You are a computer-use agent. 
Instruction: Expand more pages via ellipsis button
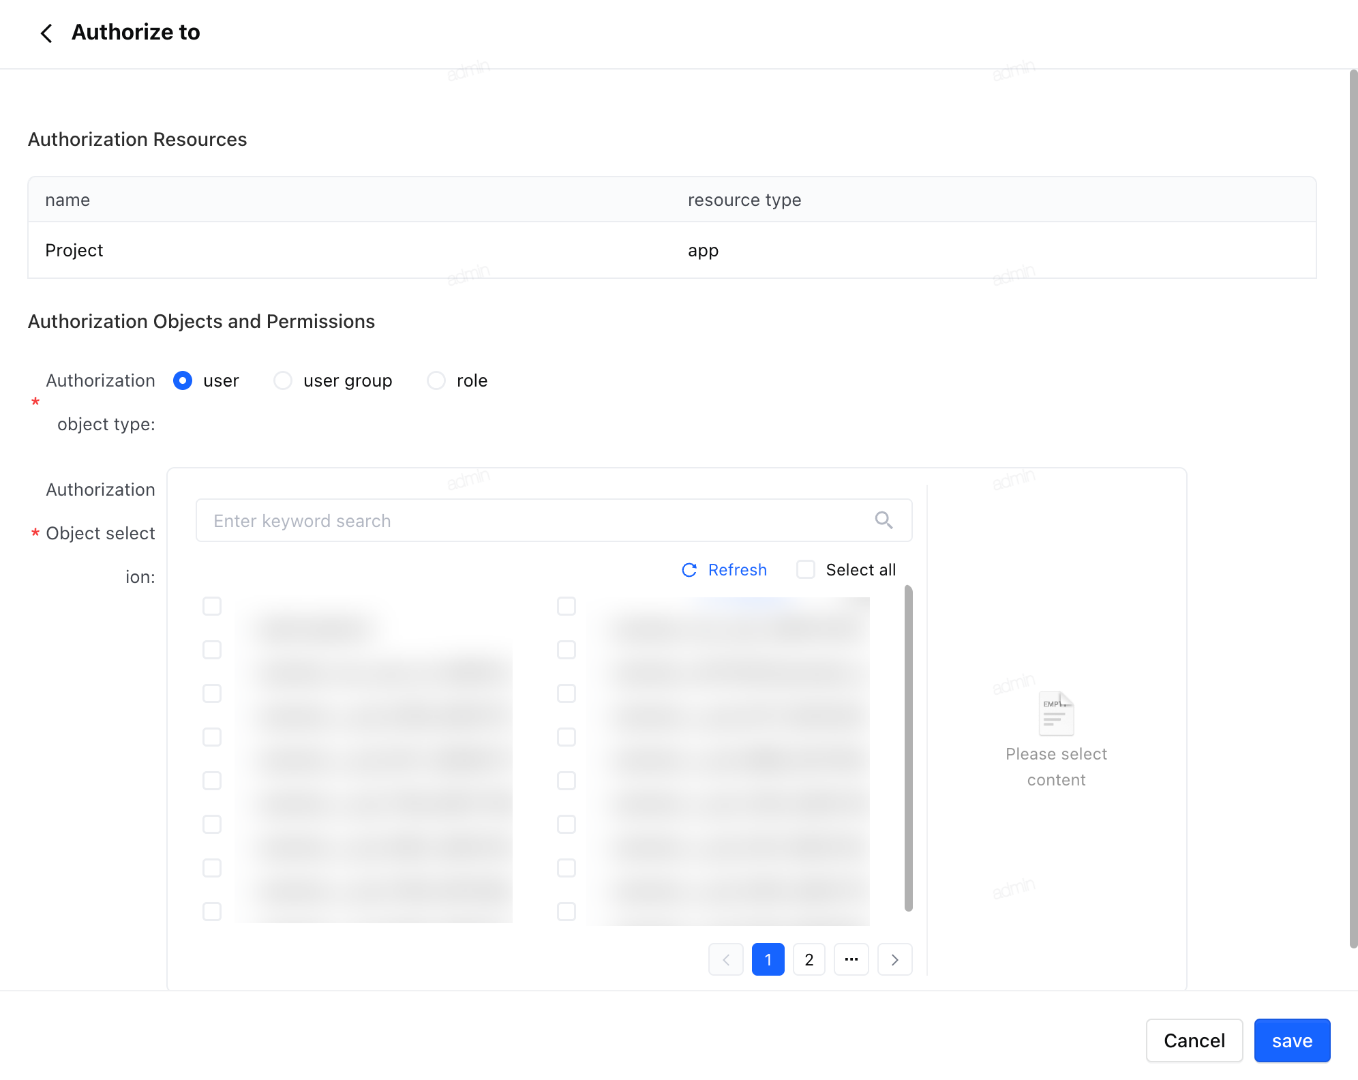(851, 959)
